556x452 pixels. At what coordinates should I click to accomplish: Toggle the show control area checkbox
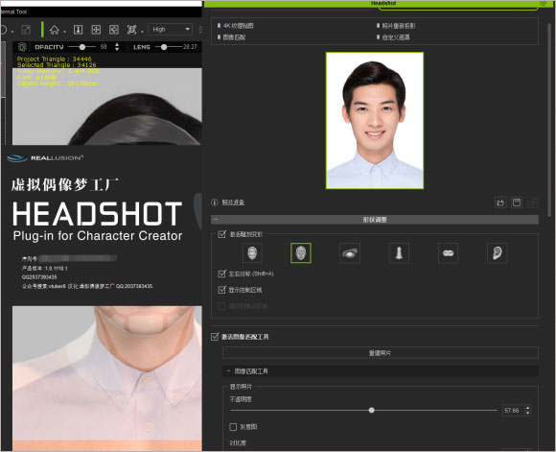222,290
